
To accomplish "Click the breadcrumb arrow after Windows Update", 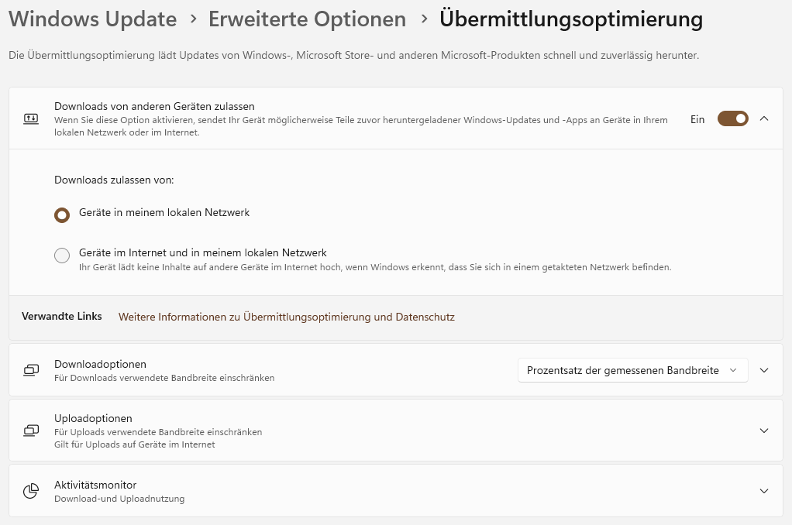I will 192,19.
